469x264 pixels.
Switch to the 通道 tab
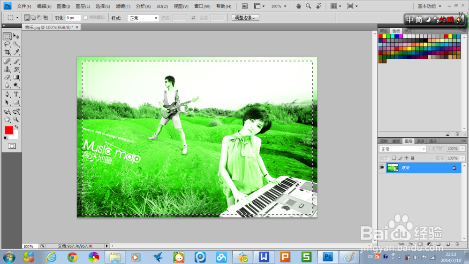[421, 141]
